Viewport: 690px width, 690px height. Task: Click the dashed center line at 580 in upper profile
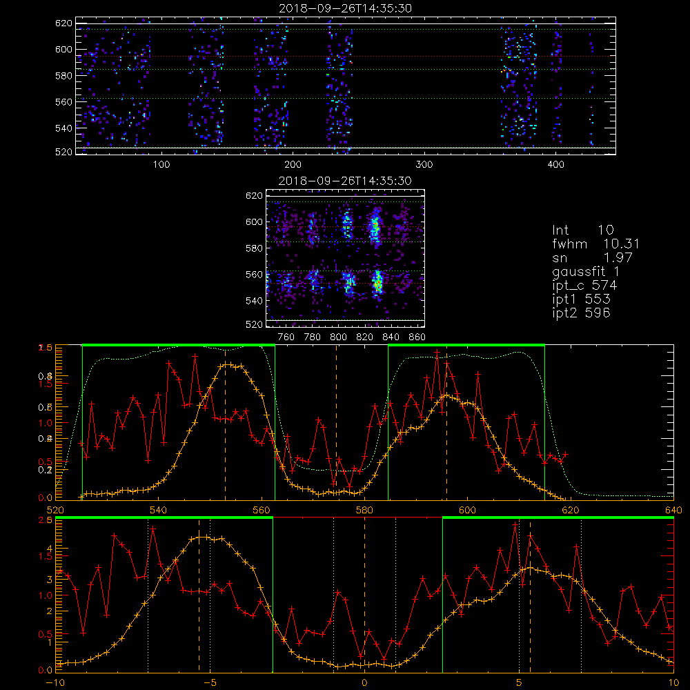pyautogui.click(x=337, y=422)
